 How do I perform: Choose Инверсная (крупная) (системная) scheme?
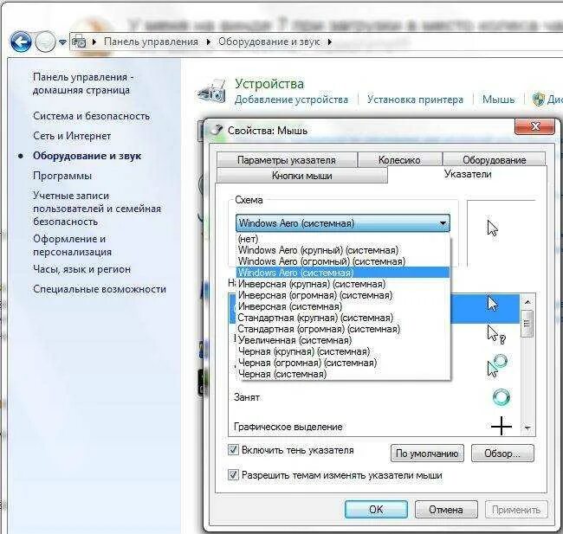coord(343,284)
